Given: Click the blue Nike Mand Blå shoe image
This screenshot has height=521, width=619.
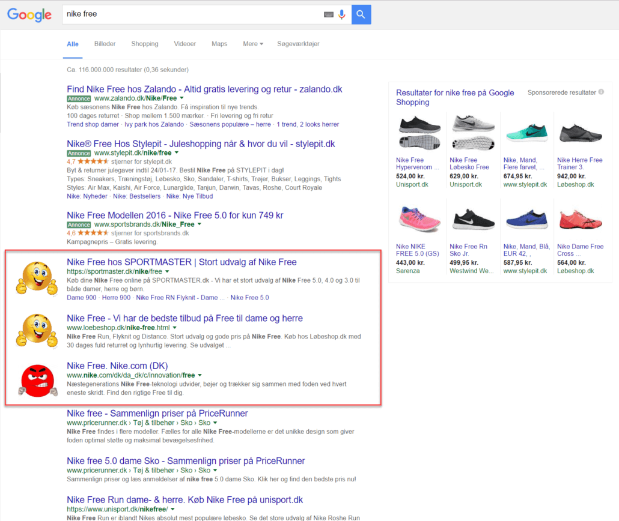Looking at the screenshot, I should point(526,219).
